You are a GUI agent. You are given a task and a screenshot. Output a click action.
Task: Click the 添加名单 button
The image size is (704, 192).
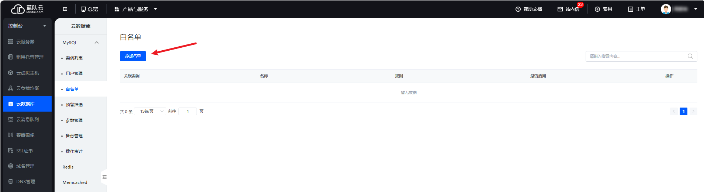point(133,56)
